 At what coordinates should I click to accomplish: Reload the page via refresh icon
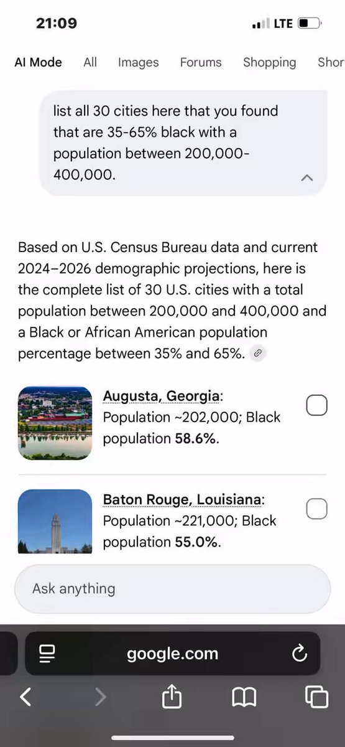point(299,654)
